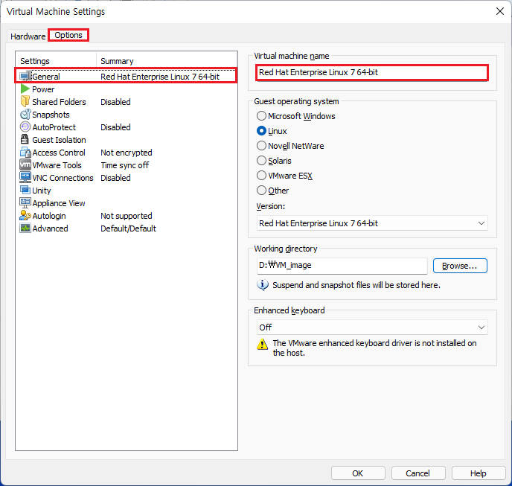Click the 'Time sync off' summary text
Screen dimensions: 512x486
point(125,165)
